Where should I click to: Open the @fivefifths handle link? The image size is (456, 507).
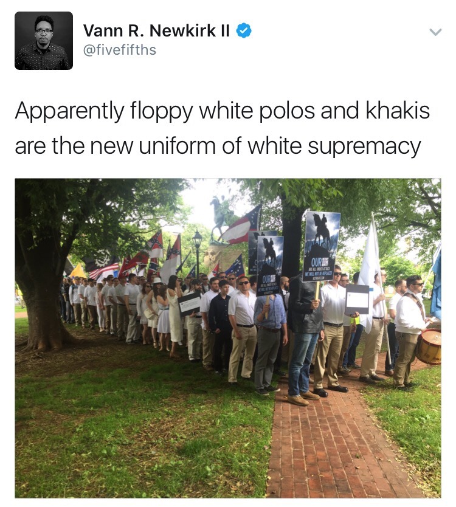120,50
